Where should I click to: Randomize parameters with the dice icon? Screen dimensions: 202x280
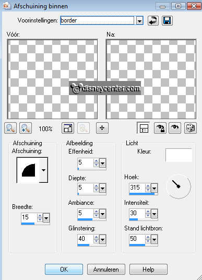(191, 128)
